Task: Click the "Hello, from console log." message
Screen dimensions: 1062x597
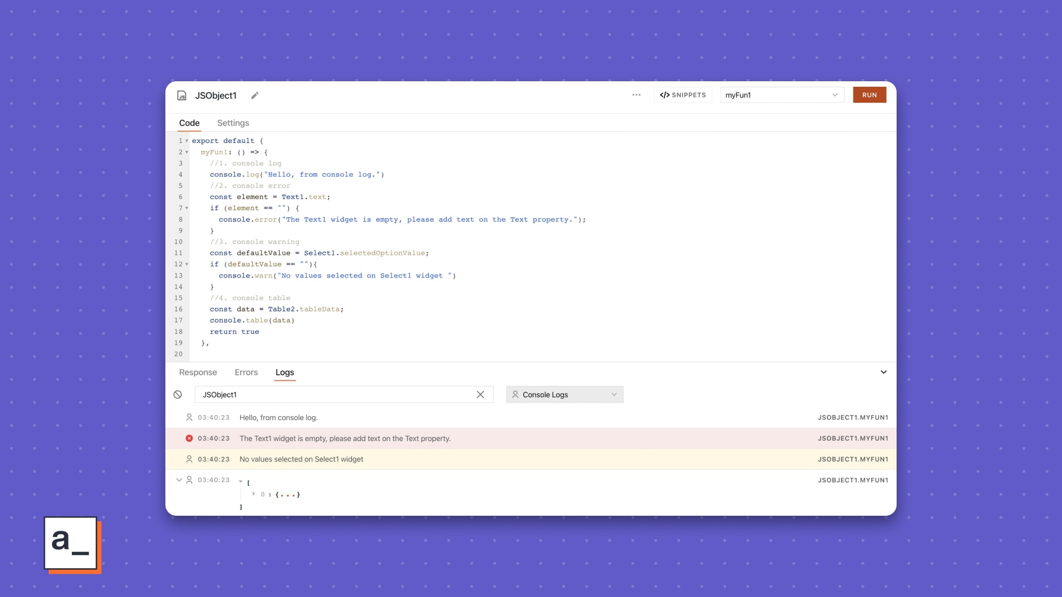Action: [278, 418]
